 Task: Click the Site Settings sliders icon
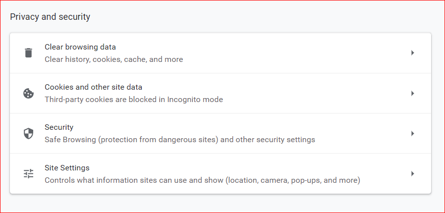[28, 173]
